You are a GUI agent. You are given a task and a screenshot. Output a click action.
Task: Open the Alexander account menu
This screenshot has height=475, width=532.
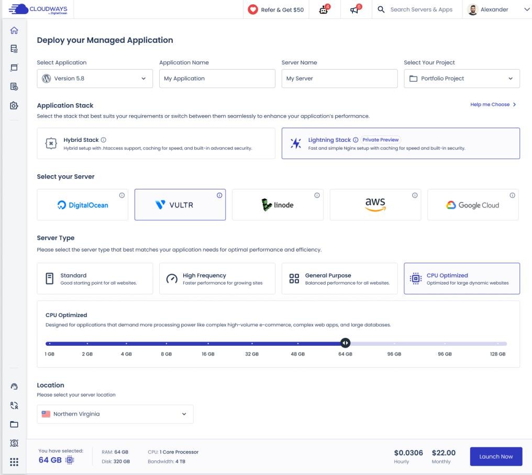(498, 9)
